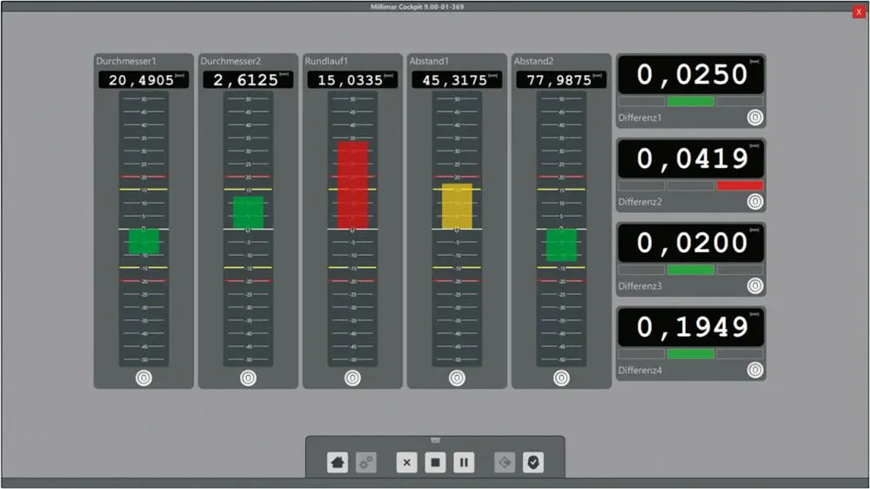
Task: Zero the Differenz1 display
Action: coord(754,117)
